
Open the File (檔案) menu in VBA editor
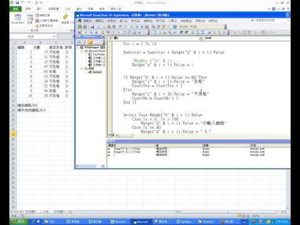(x=87, y=21)
